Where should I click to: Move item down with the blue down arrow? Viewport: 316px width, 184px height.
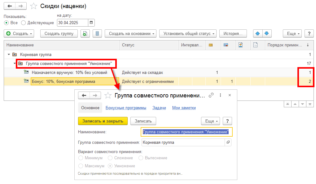267,34
